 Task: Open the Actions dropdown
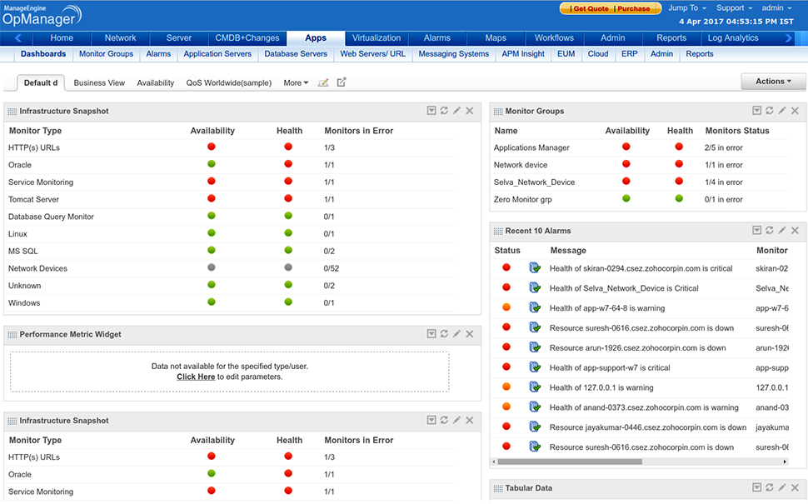pos(773,82)
